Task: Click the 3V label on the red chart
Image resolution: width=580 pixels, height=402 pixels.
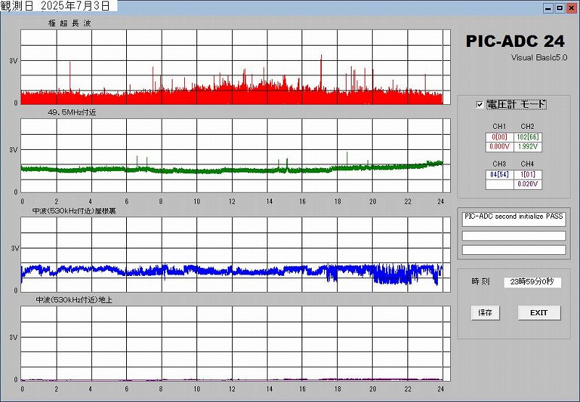Action: click(13, 61)
